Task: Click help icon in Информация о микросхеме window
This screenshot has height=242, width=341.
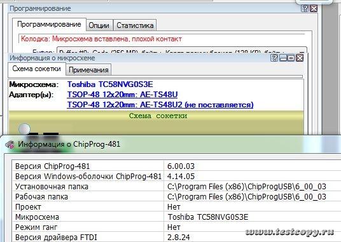Action: (x=274, y=58)
